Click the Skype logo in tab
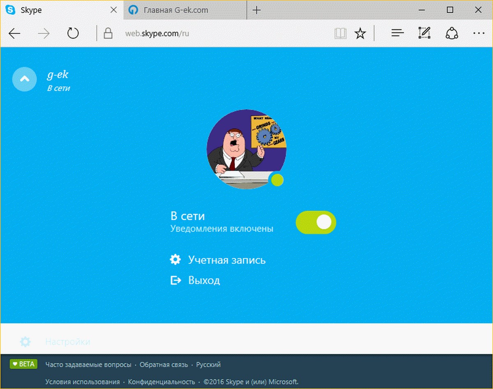 click(10, 10)
